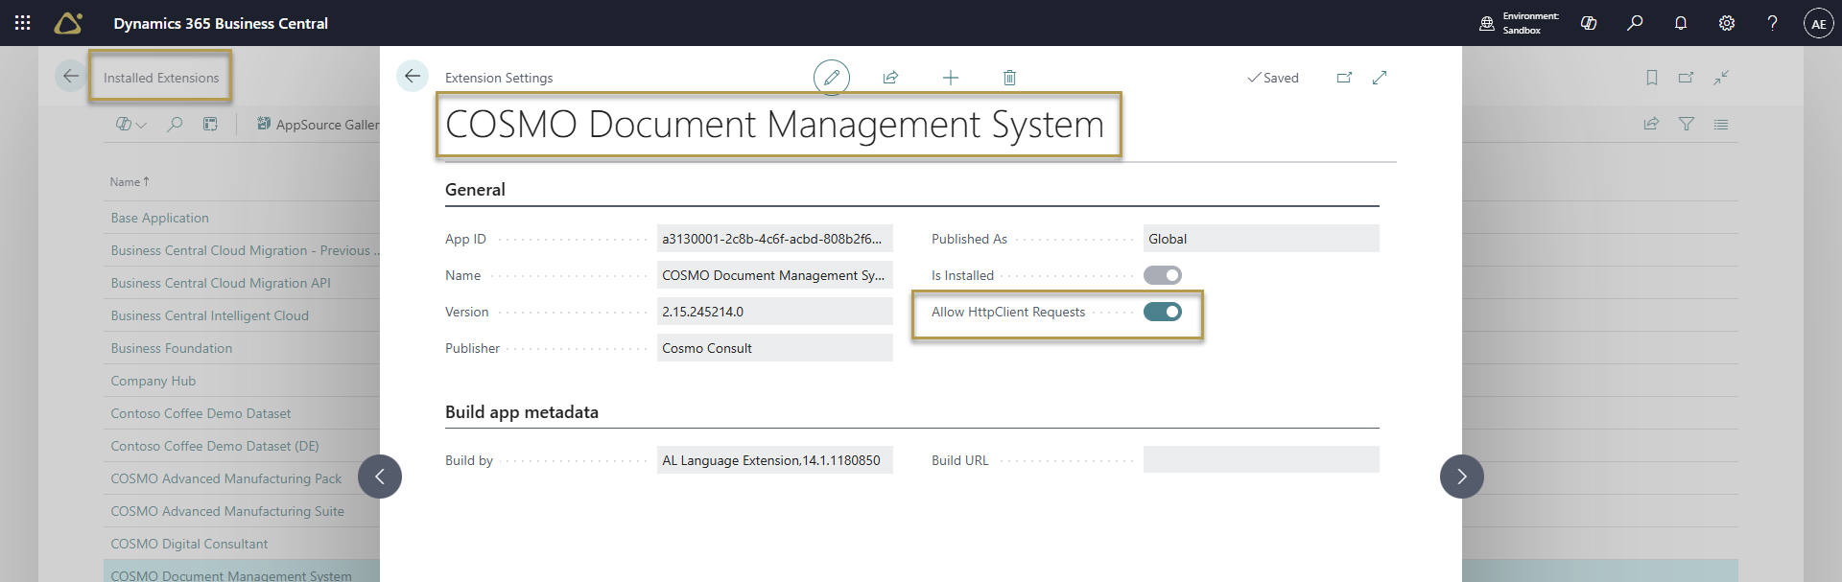This screenshot has width=1842, height=582.
Task: Open the card in a new window
Action: click(x=1344, y=78)
